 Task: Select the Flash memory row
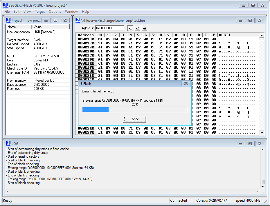pyautogui.click(x=38, y=81)
